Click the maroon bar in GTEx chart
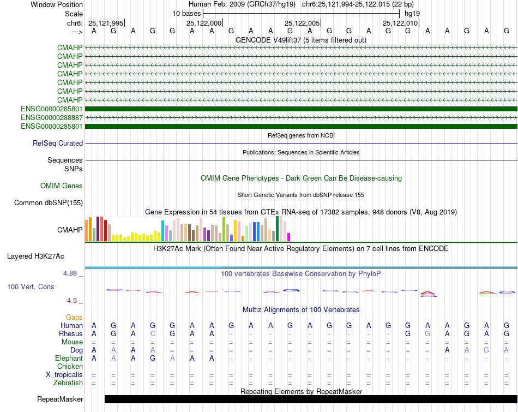This screenshot has height=412, width=518. click(98, 229)
